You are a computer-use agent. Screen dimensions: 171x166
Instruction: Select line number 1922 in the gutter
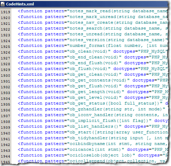pyautogui.click(x=5, y=29)
